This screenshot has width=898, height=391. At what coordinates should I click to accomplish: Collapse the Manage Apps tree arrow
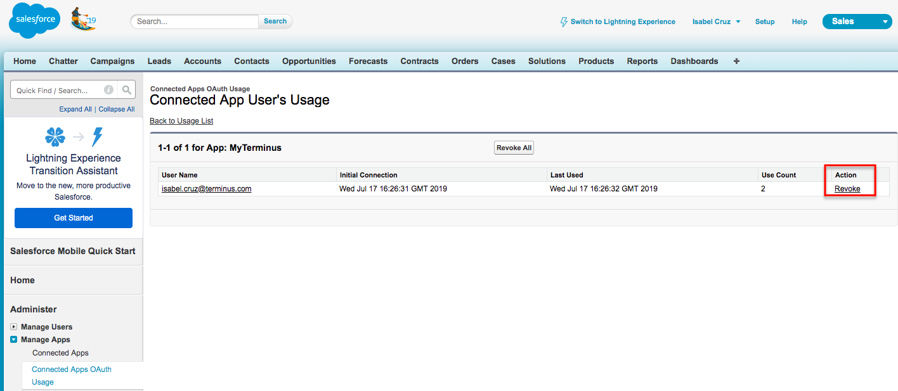tap(14, 340)
